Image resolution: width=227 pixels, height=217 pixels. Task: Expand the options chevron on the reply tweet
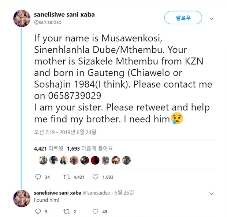point(211,194)
